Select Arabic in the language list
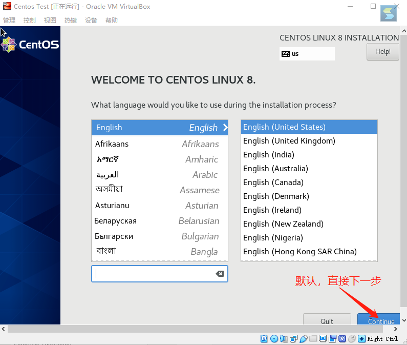This screenshot has height=345, width=407. pyautogui.click(x=160, y=174)
